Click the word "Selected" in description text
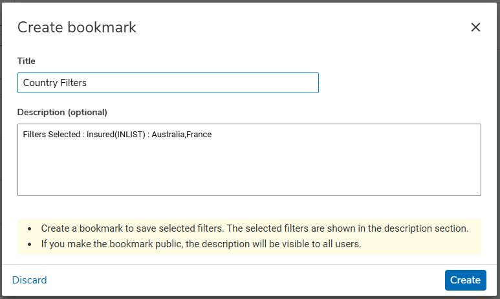This screenshot has height=299, width=500. tap(63, 135)
